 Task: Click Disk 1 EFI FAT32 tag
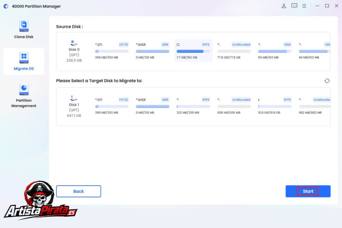(124, 100)
